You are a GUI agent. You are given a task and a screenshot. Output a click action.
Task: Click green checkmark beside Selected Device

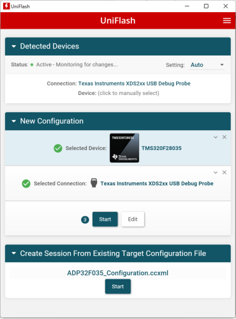58,148
